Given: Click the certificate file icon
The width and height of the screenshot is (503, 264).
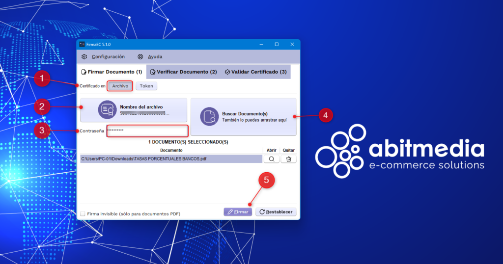Looking at the screenshot, I should [107, 110].
